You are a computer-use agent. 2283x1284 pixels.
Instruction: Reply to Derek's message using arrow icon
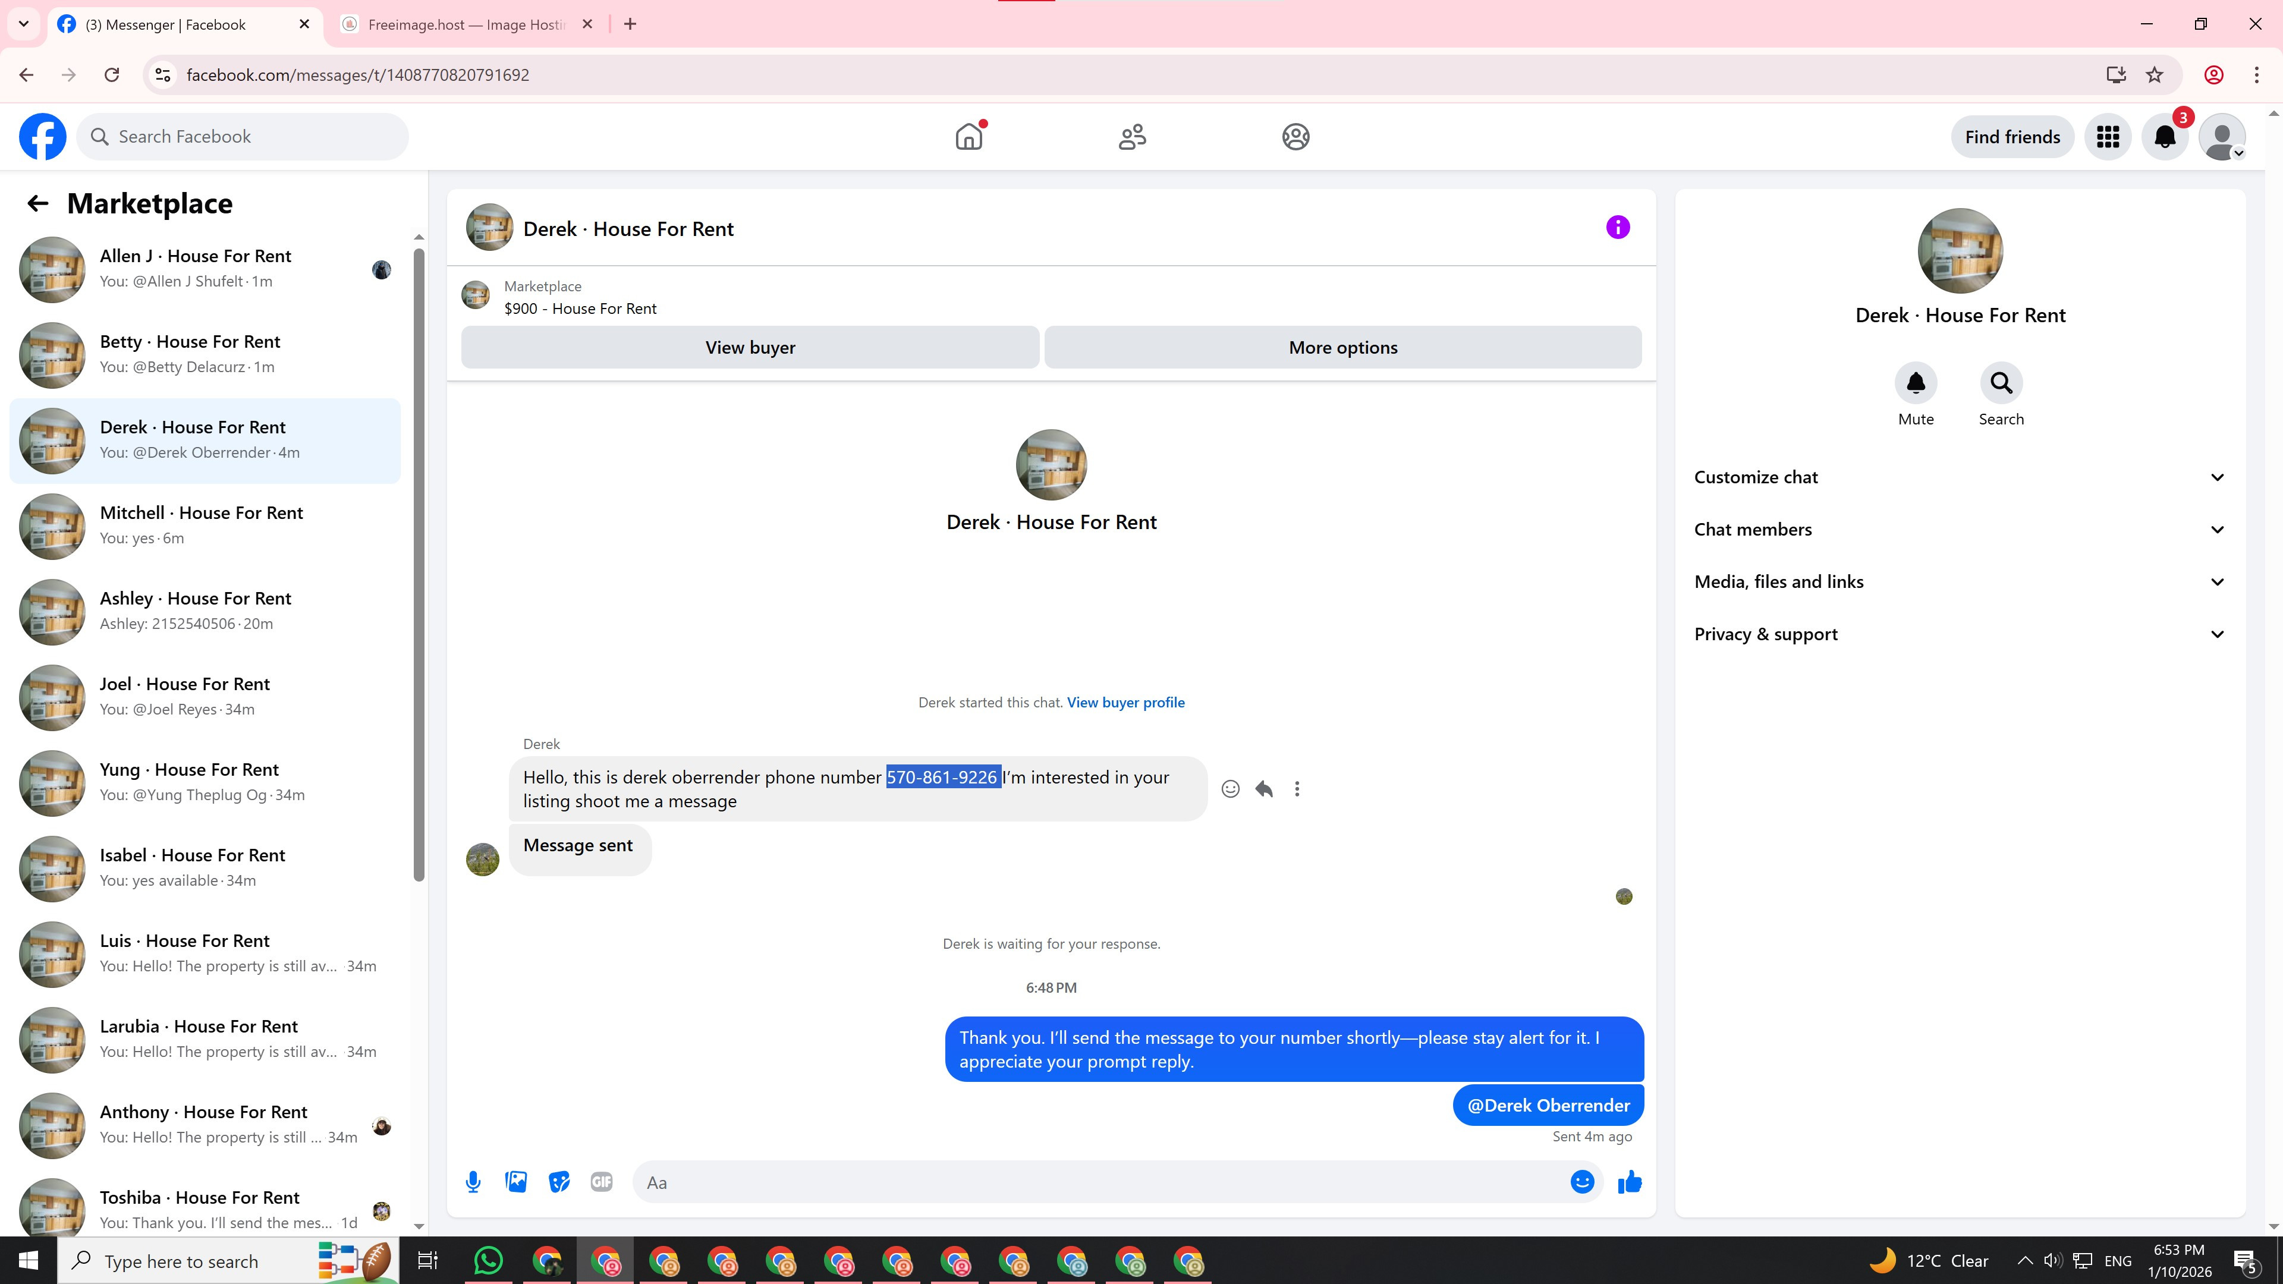click(x=1264, y=789)
